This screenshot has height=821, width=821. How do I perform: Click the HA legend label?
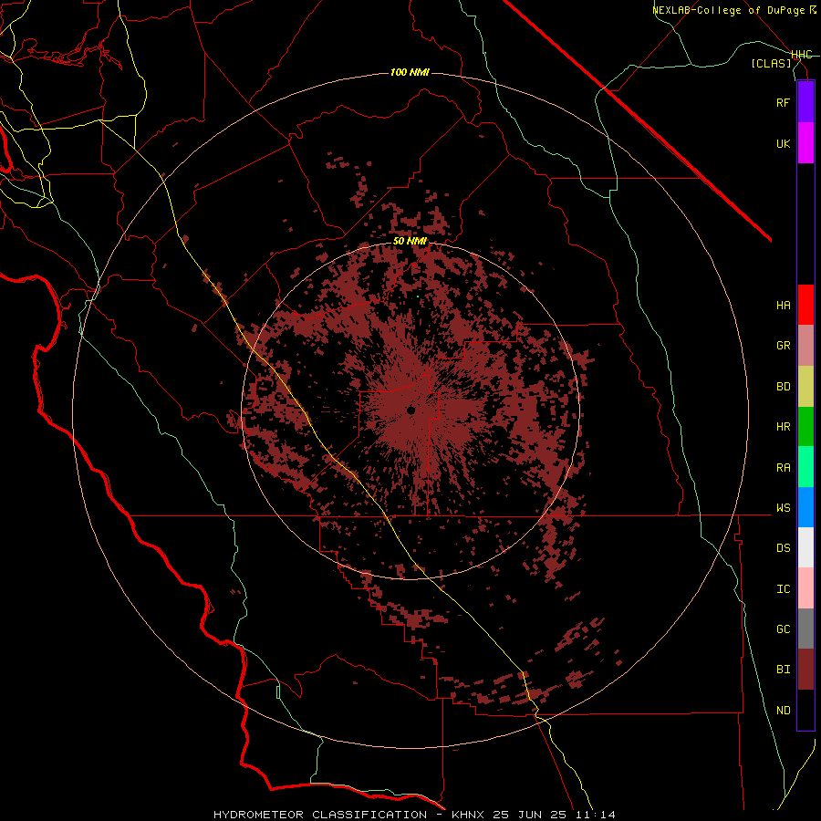[x=783, y=306]
